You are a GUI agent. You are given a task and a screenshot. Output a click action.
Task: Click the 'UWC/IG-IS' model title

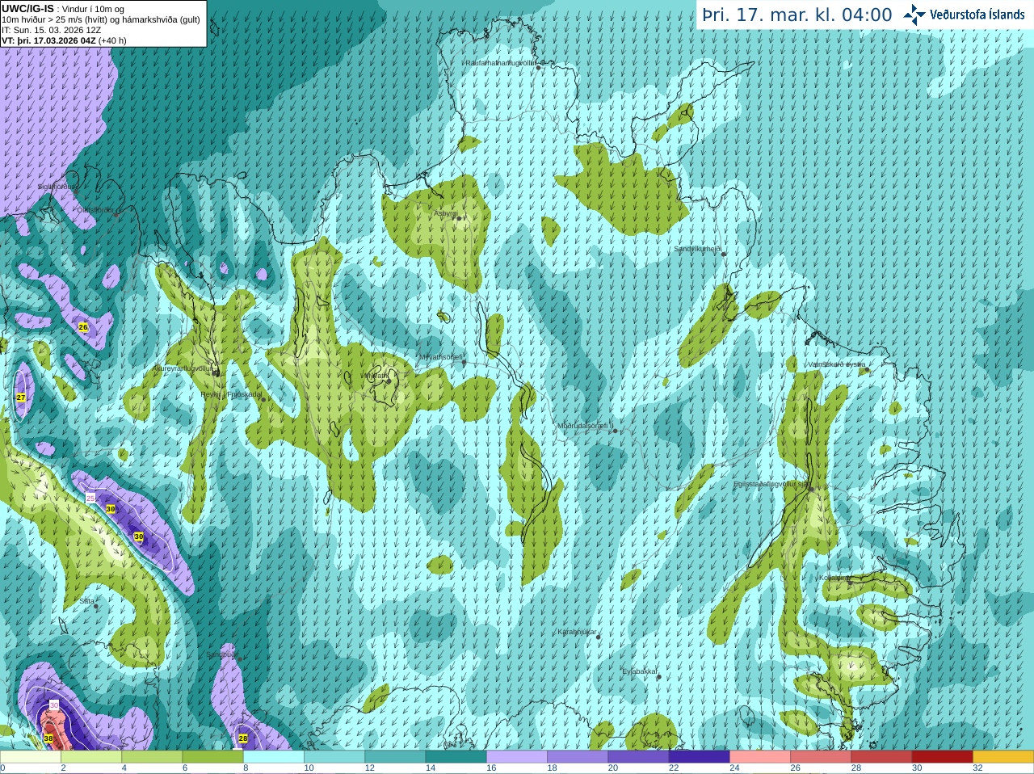coord(27,9)
